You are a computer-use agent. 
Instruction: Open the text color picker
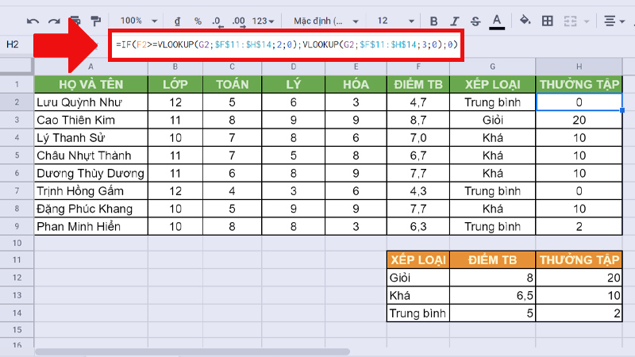497,20
